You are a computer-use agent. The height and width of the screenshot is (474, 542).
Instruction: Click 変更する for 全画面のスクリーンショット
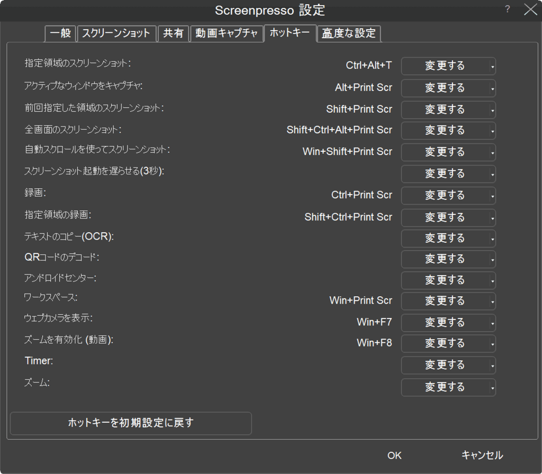445,130
